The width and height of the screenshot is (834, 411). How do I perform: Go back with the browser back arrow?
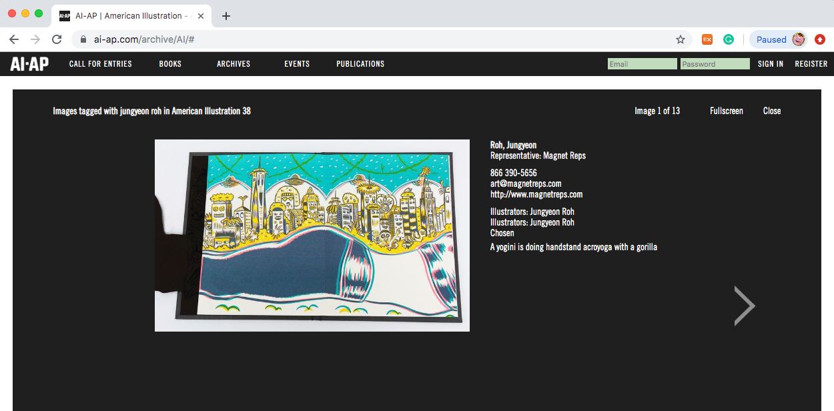coord(13,39)
